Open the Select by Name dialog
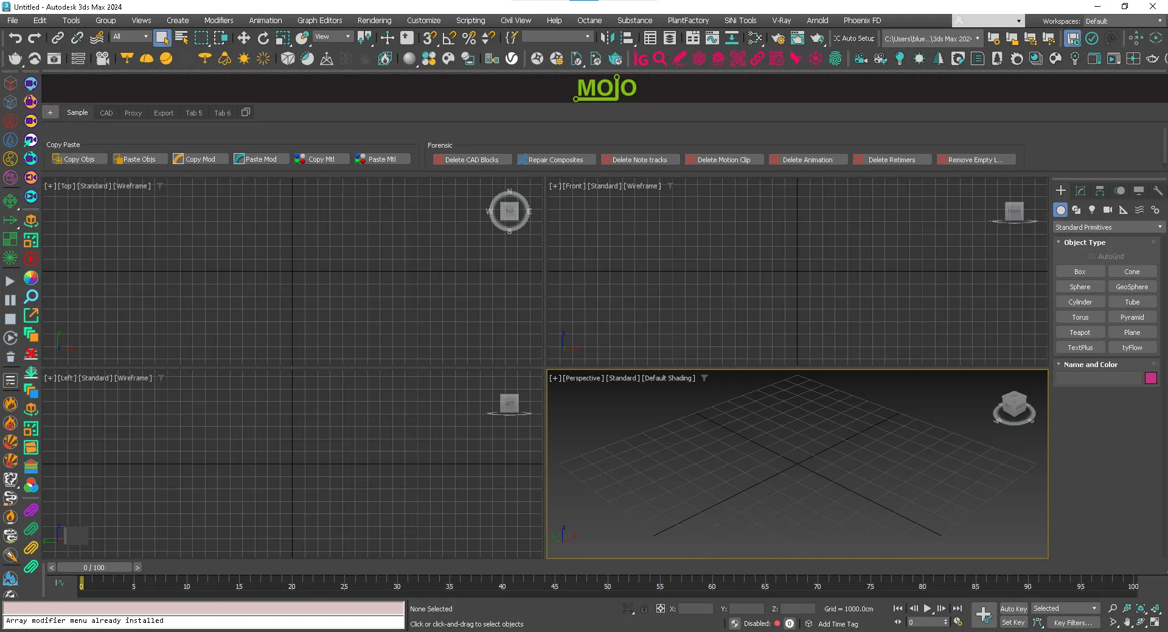Screen dimensions: 1168x632 coord(181,38)
